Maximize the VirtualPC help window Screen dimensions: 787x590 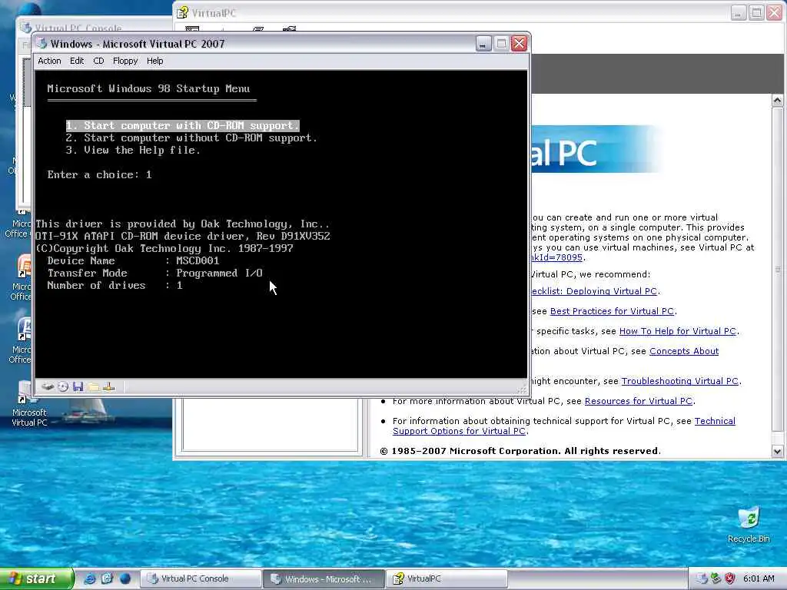(756, 13)
